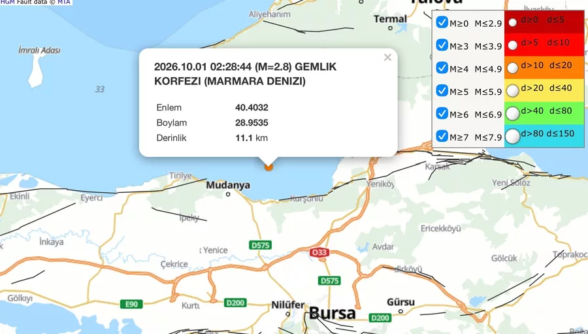Close the earthquake info popup
Image resolution: width=588 pixels, height=334 pixels.
[387, 58]
